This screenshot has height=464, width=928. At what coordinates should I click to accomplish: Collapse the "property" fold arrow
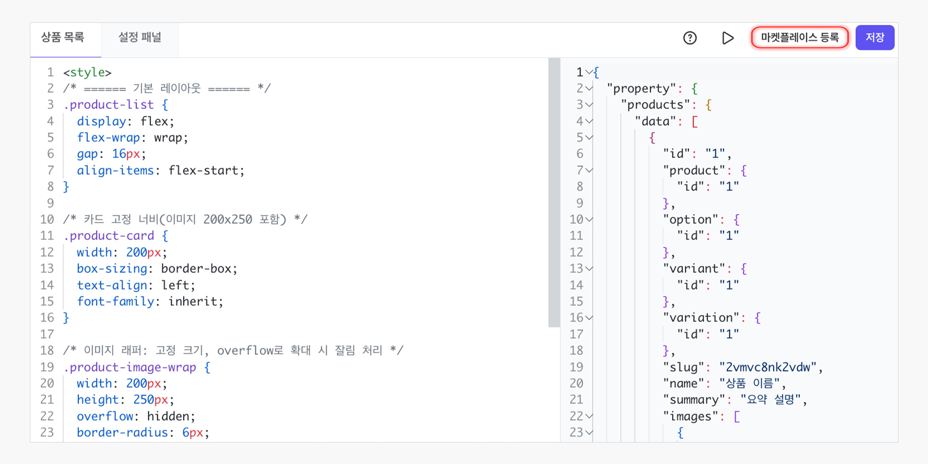589,88
